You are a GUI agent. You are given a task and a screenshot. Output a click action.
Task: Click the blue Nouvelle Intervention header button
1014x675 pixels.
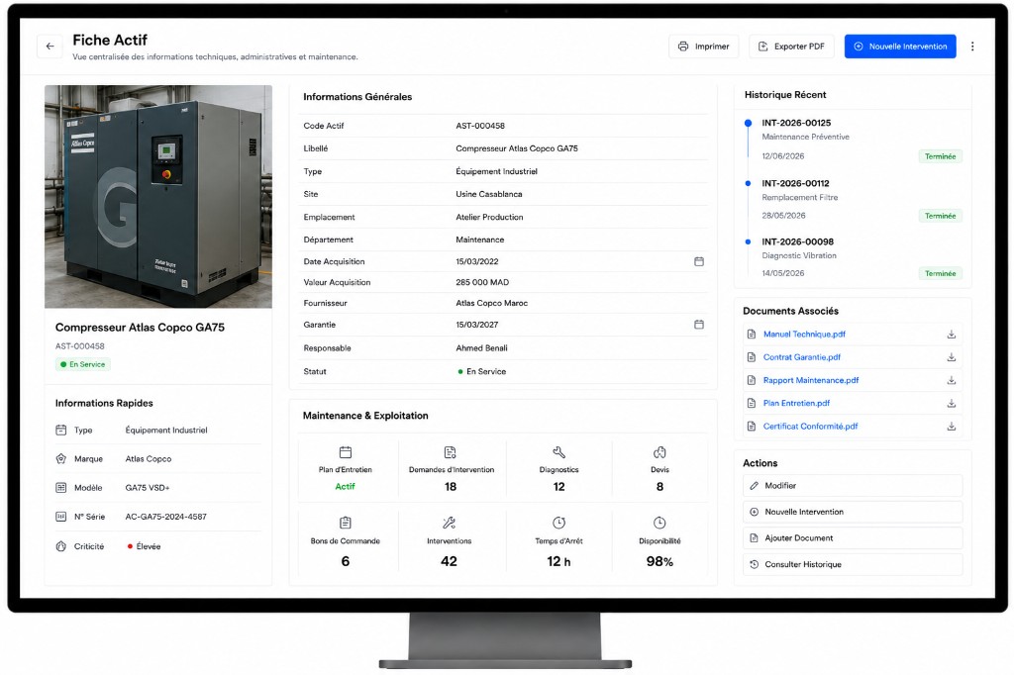tap(900, 47)
